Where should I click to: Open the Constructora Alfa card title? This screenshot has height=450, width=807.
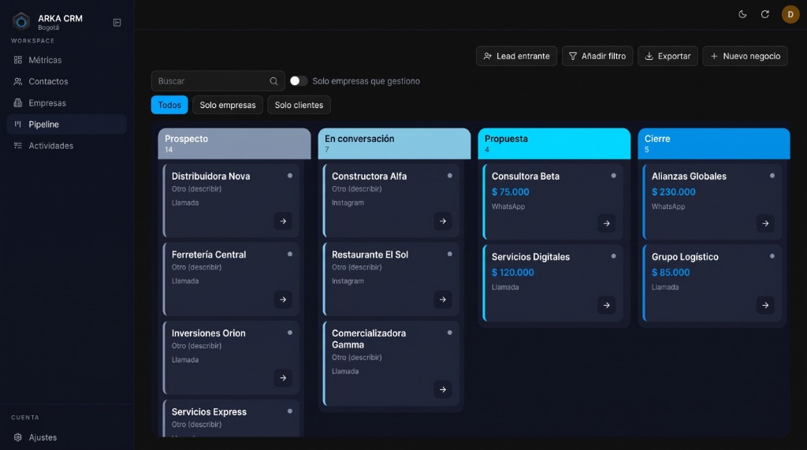click(x=369, y=176)
